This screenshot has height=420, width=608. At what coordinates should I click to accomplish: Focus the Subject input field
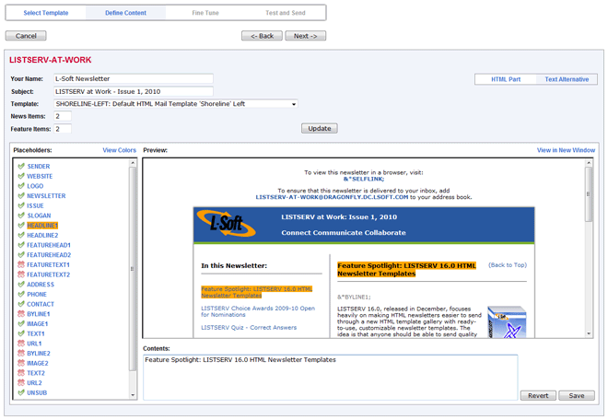[134, 91]
